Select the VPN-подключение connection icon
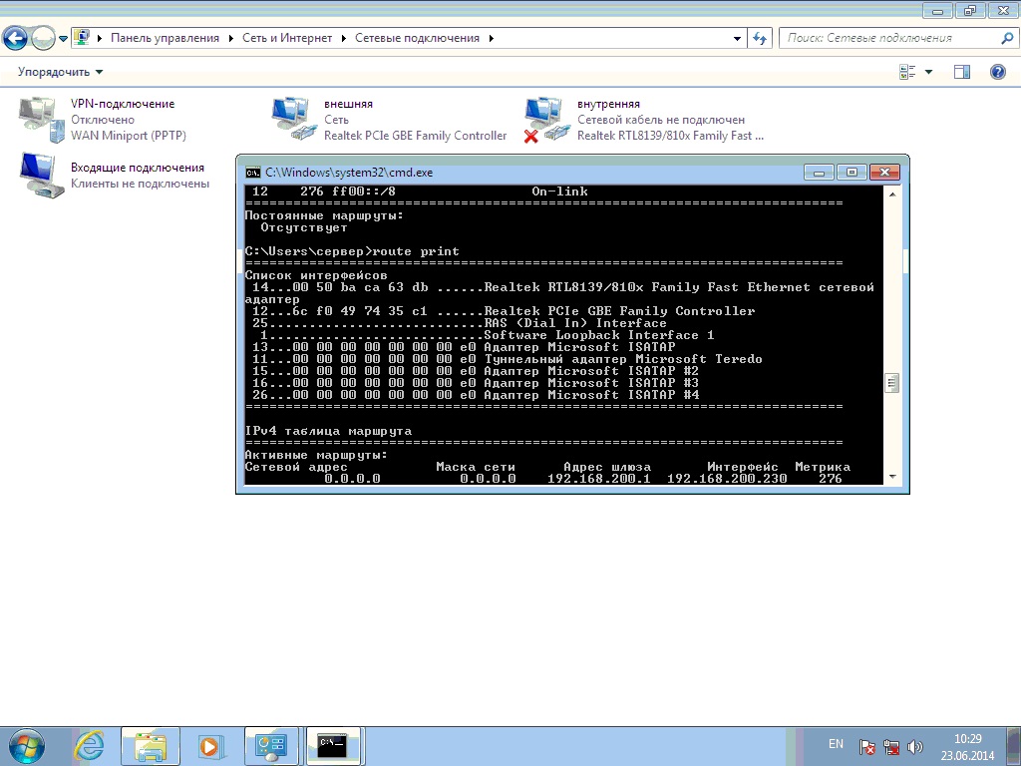The height and width of the screenshot is (766, 1021). coord(40,118)
